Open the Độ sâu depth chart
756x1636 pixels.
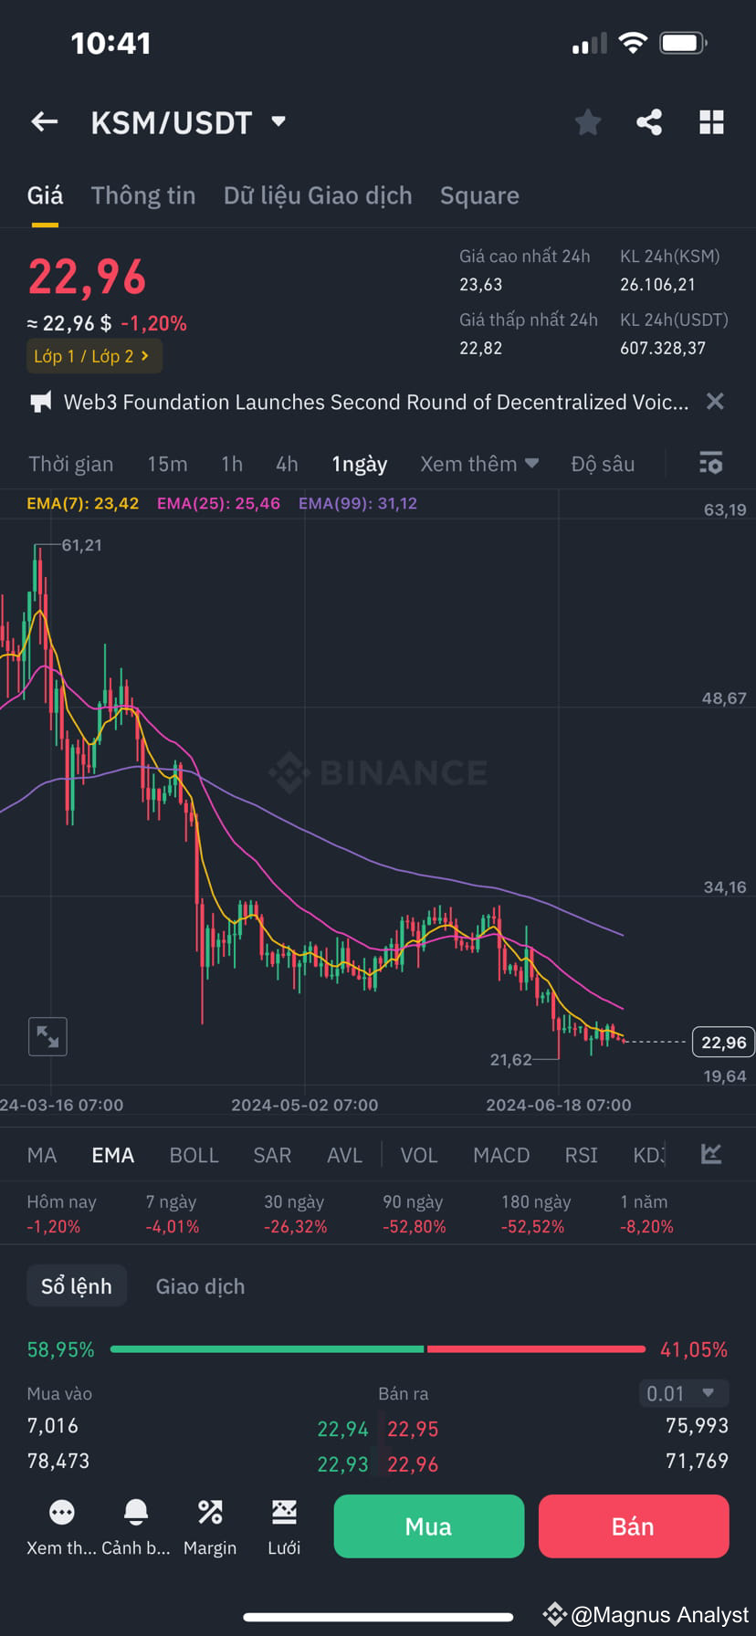(x=603, y=464)
